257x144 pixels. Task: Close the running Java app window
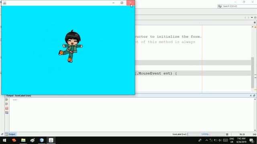(131, 3)
